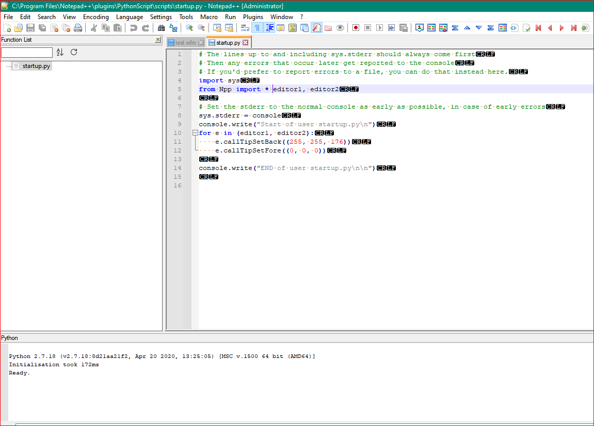Toggle word wrap in the toolbar
Screen dimensions: 594x426
tap(245, 27)
